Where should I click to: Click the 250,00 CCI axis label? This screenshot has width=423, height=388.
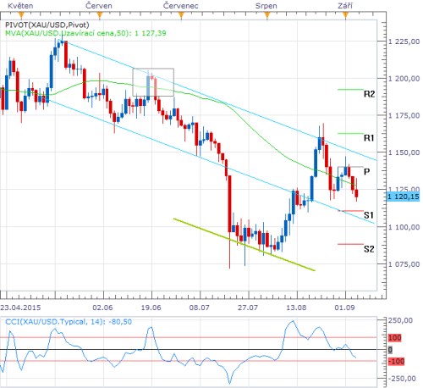click(x=400, y=320)
